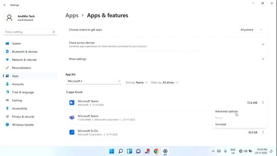Viewport: 277px width, 156px height.
Task: Click the App list search box
Action: (x=93, y=81)
